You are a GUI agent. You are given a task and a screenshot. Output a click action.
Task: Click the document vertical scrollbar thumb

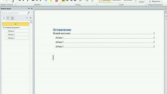point(166,16)
